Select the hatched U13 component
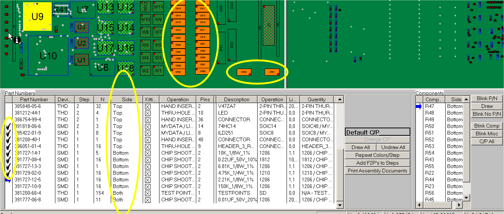Viewport: 504px width, 214px height. [105, 7]
